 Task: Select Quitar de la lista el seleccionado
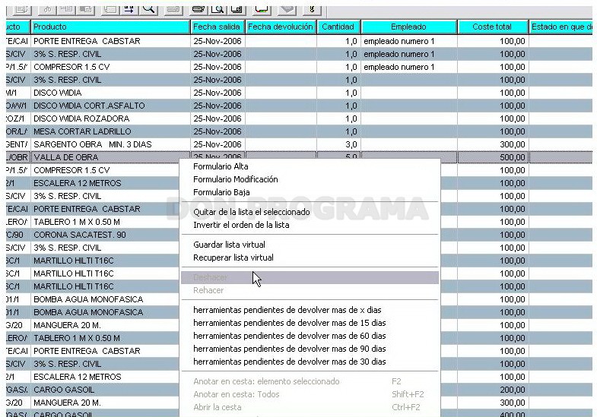pyautogui.click(x=252, y=212)
